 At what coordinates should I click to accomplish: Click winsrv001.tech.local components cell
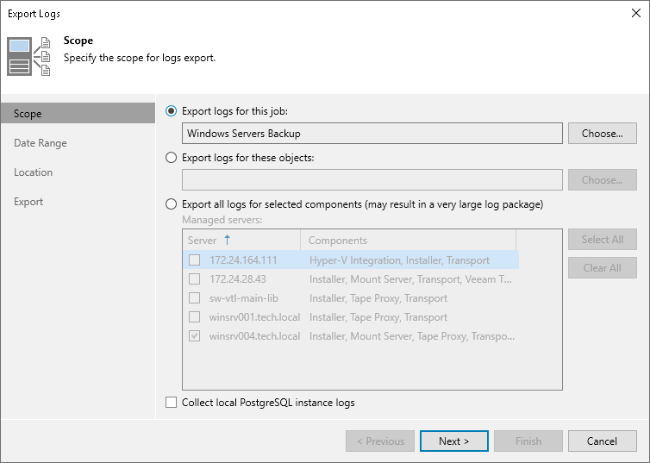pos(378,317)
